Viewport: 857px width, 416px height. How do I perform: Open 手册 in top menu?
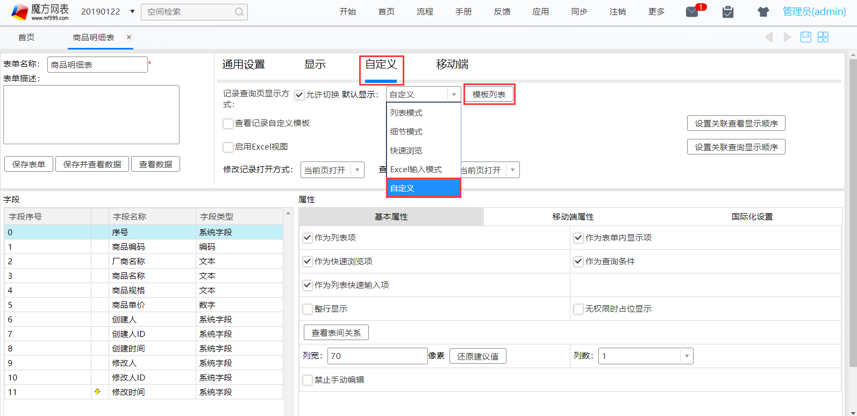click(463, 12)
